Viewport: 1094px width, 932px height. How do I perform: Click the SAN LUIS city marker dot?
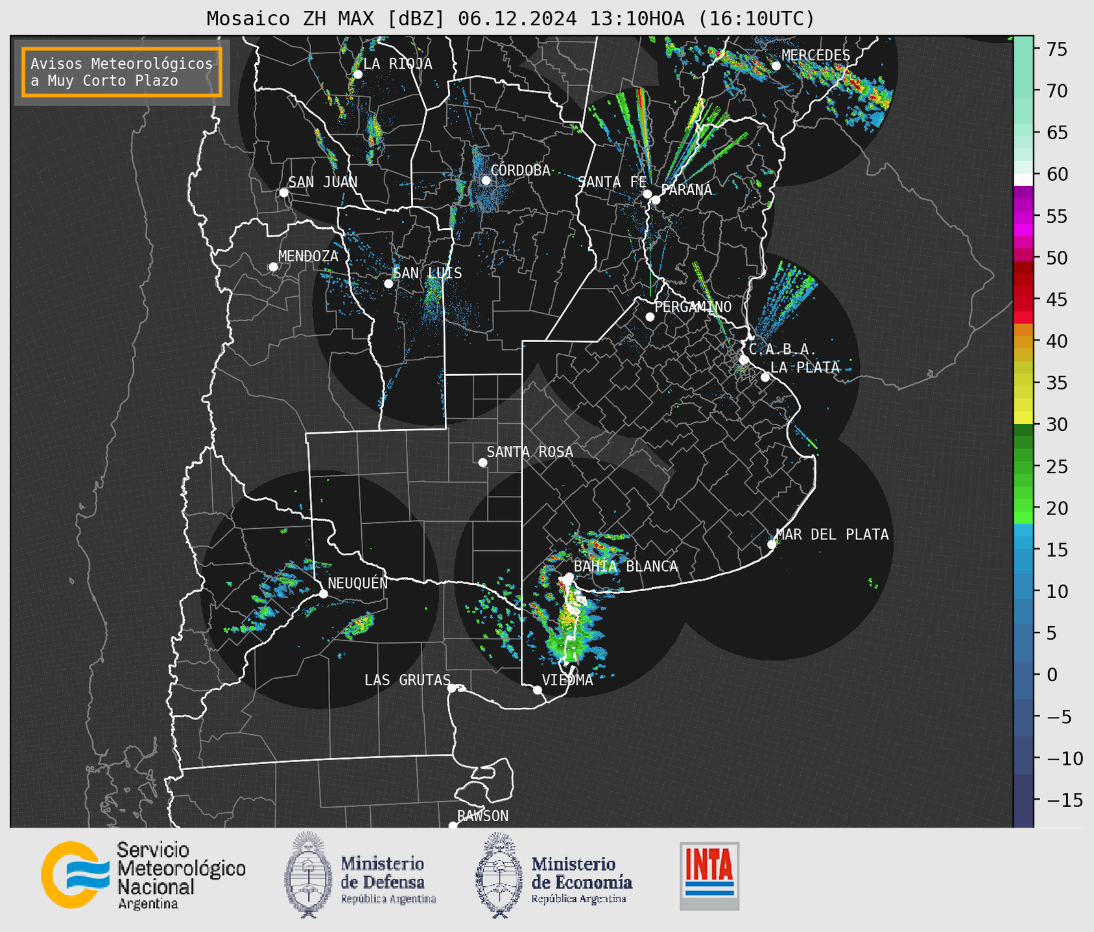pyautogui.click(x=388, y=284)
